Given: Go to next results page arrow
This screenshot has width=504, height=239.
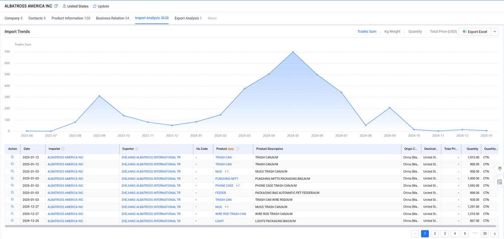Looking at the screenshot, I should [x=495, y=234].
